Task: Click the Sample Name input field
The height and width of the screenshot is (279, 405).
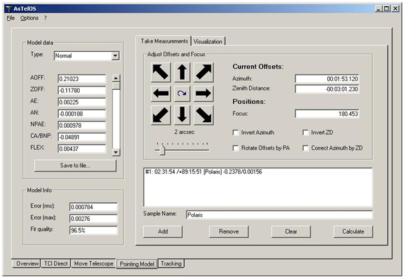Action: pos(278,214)
